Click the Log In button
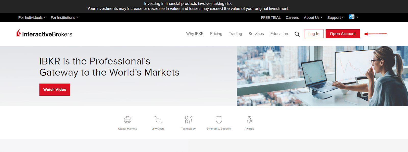 [314, 34]
